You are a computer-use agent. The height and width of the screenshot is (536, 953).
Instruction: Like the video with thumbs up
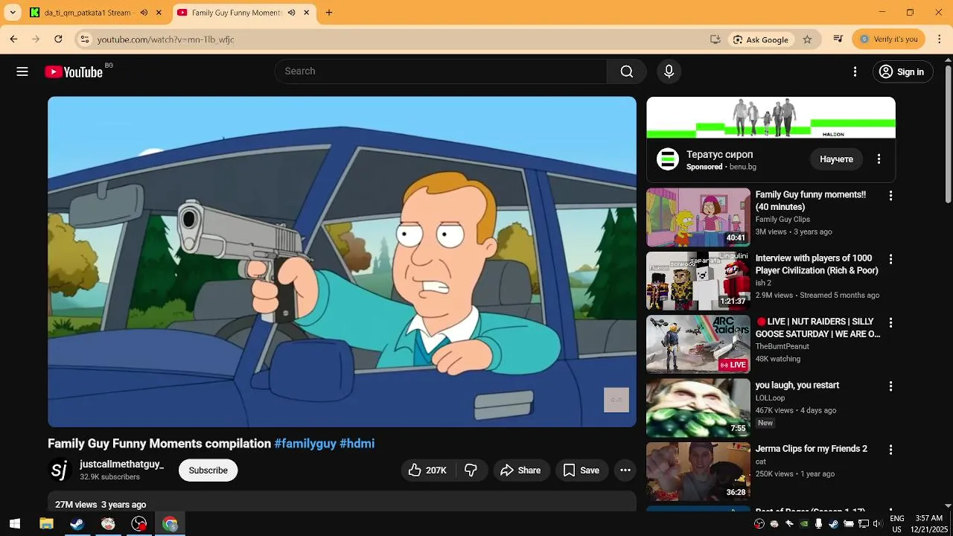427,470
